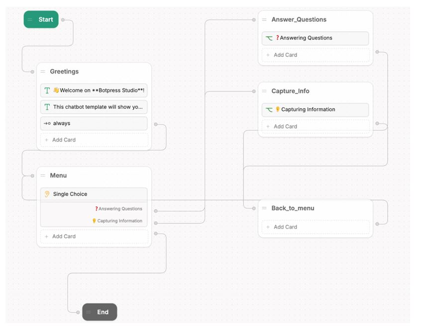Click the Start node

(x=41, y=19)
